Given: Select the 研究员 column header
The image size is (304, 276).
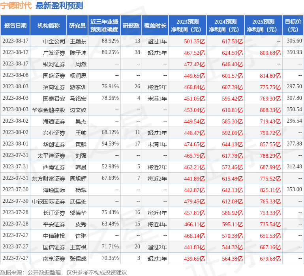Looking at the screenshot, I should pyautogui.click(x=77, y=25).
